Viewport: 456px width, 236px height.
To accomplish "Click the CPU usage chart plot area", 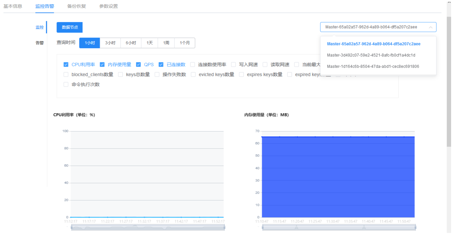I will [x=147, y=174].
